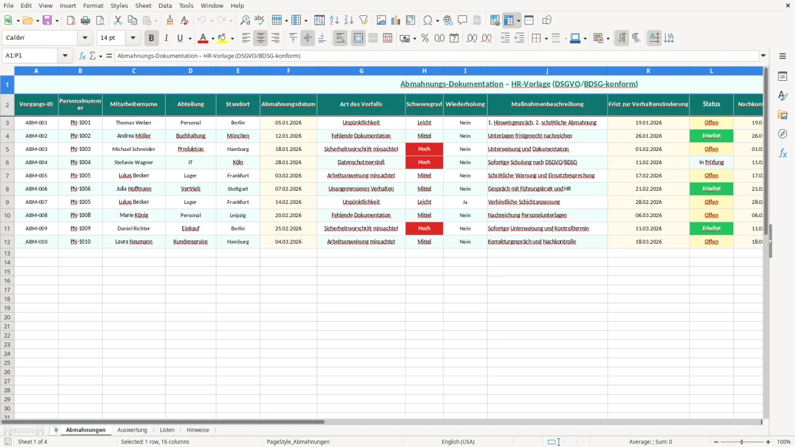Insert a chart
This screenshot has height=447, width=795.
(x=396, y=21)
